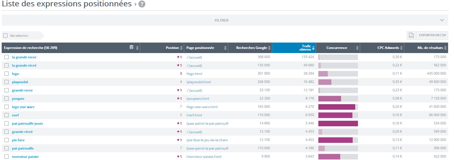454x160 pixels.
Task: Click the clipboard icon in Expression header
Action: (131, 48)
